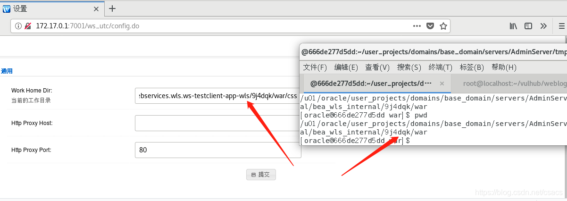This screenshot has height=201, width=567.
Task: Click the site information icon
Action: 18,26
